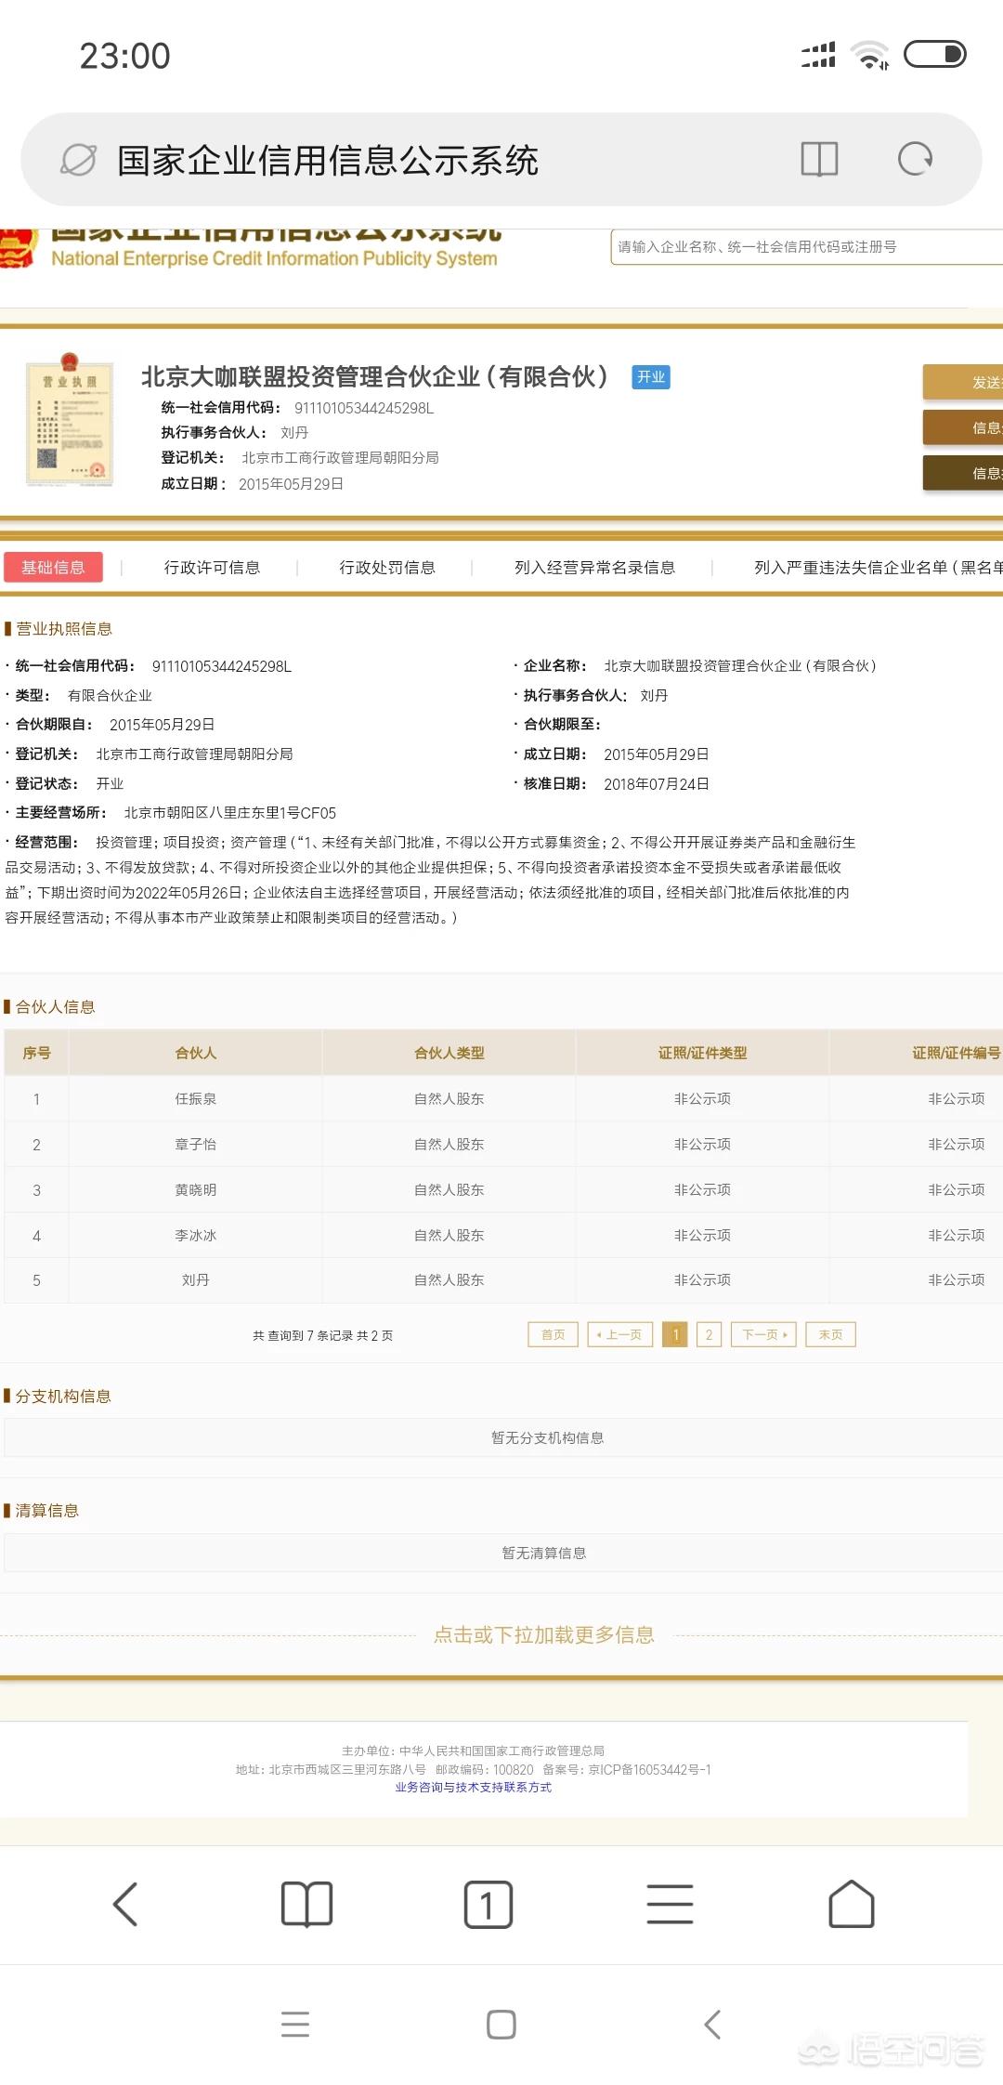Click the 证照/证件类型 column header
1003x2085 pixels.
tap(702, 1053)
